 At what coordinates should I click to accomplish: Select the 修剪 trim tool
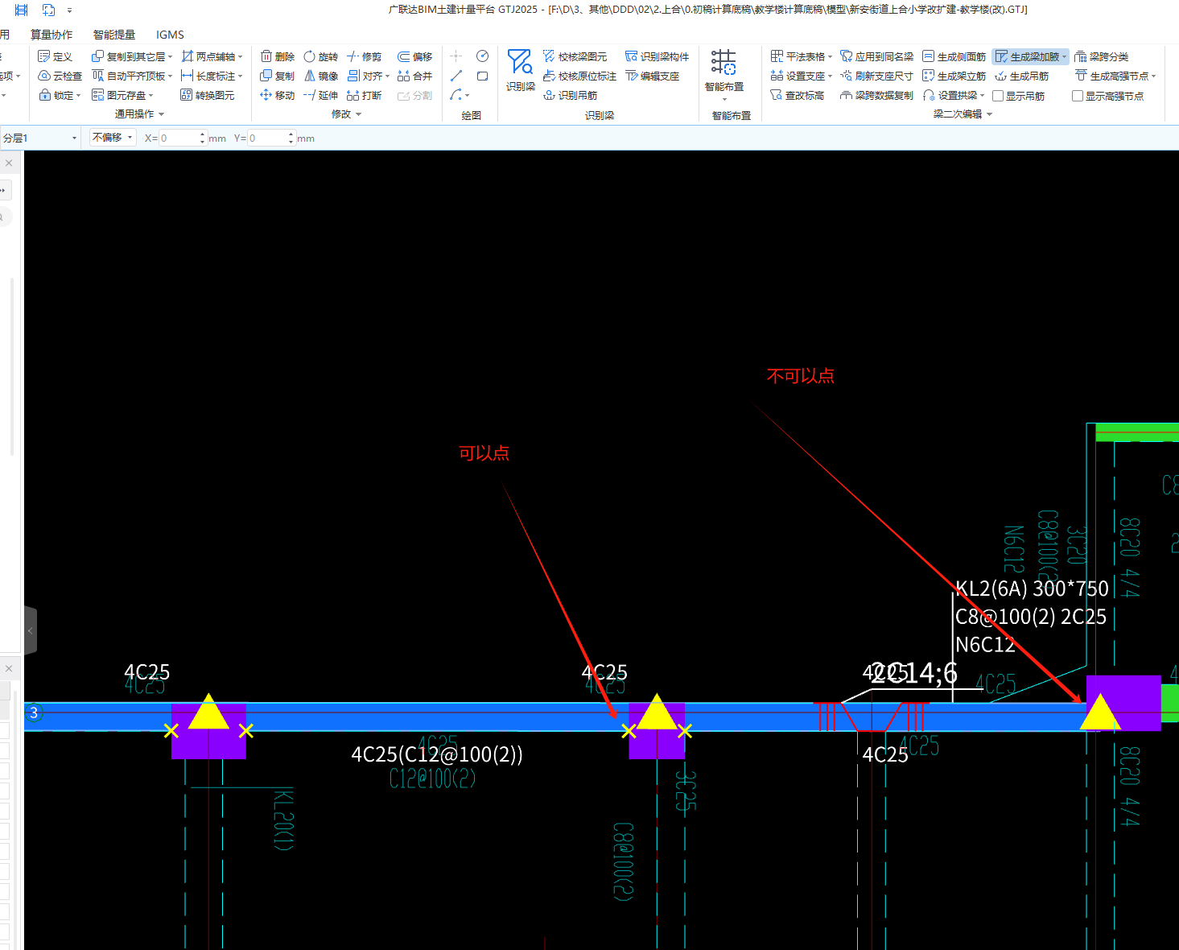pyautogui.click(x=364, y=56)
